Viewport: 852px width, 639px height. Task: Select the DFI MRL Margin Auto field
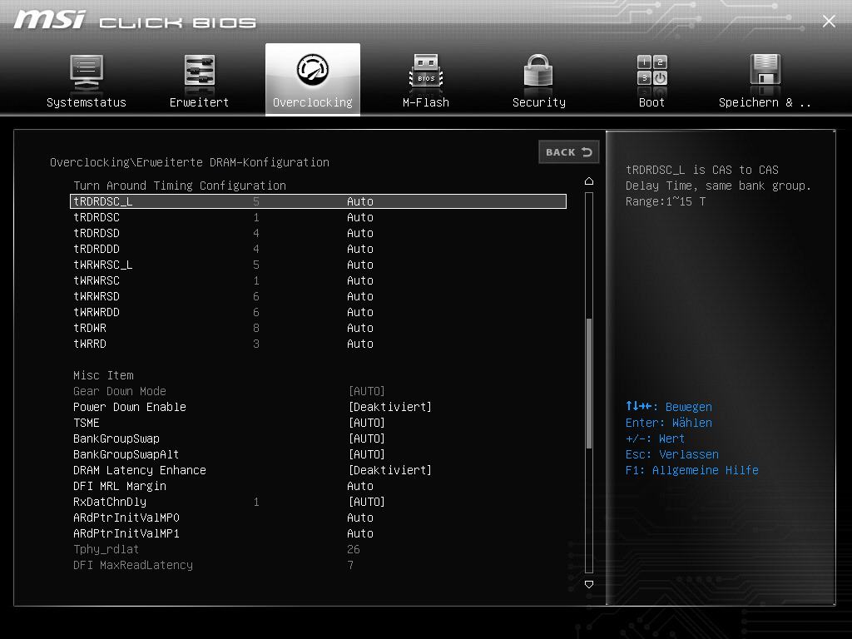[x=360, y=486]
